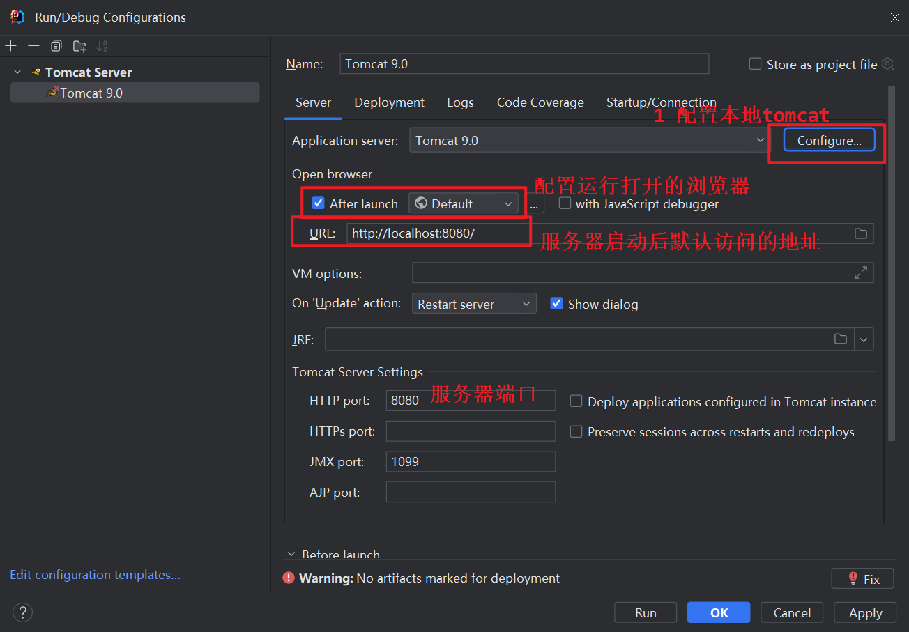This screenshot has width=909, height=632.
Task: Click OK button
Action: point(719,612)
